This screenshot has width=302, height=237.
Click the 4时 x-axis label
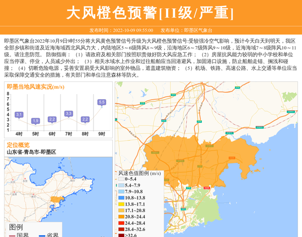[19, 134]
